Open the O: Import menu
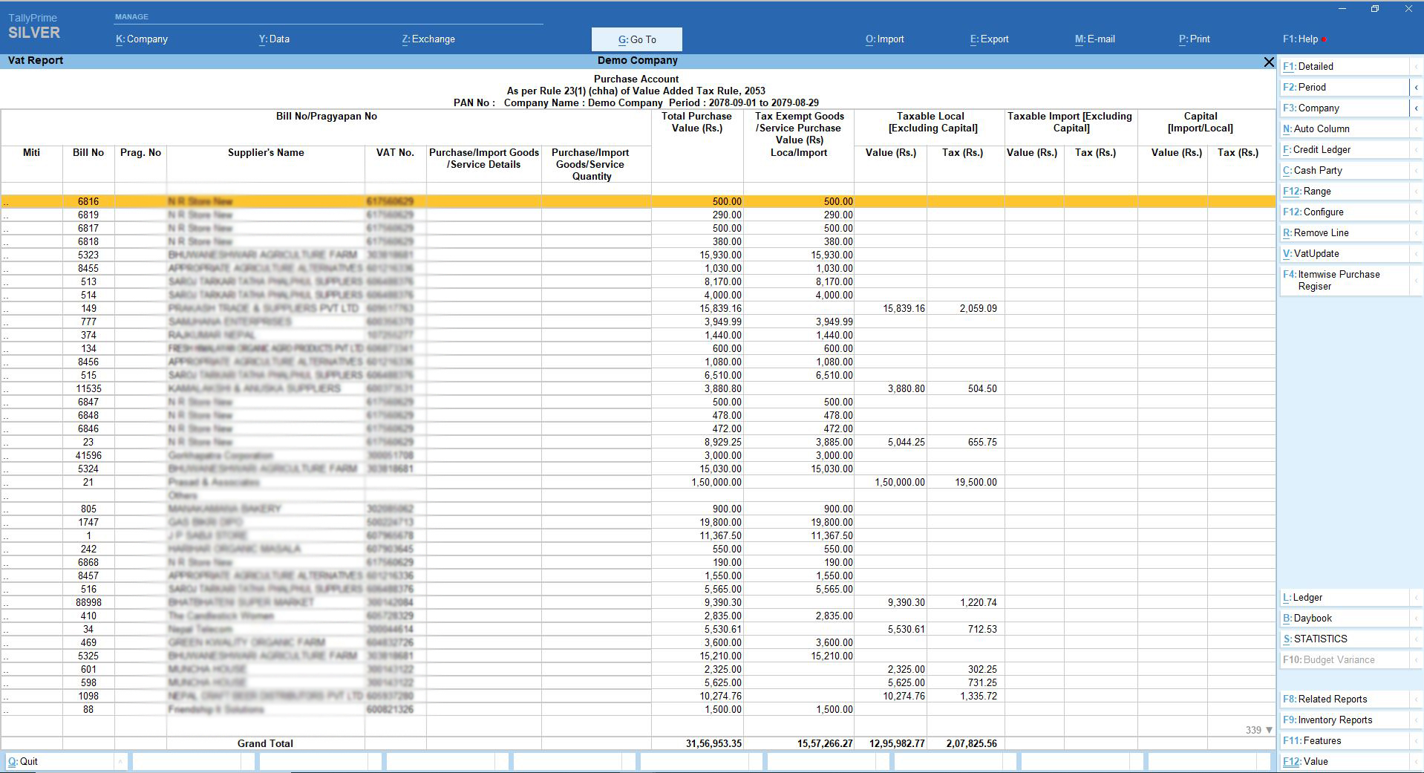 [x=884, y=39]
